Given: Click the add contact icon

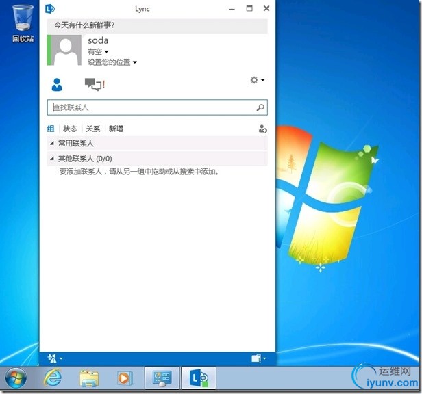Looking at the screenshot, I should (x=262, y=129).
